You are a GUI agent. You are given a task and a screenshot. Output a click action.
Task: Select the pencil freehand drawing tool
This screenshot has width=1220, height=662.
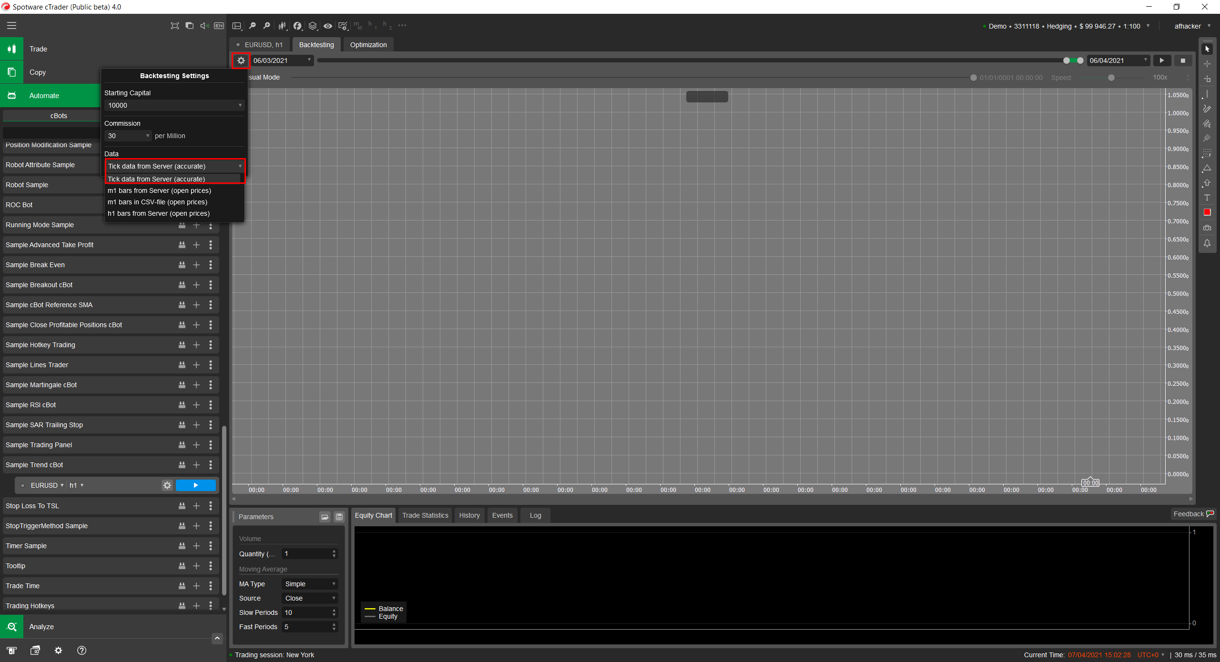pyautogui.click(x=1207, y=109)
